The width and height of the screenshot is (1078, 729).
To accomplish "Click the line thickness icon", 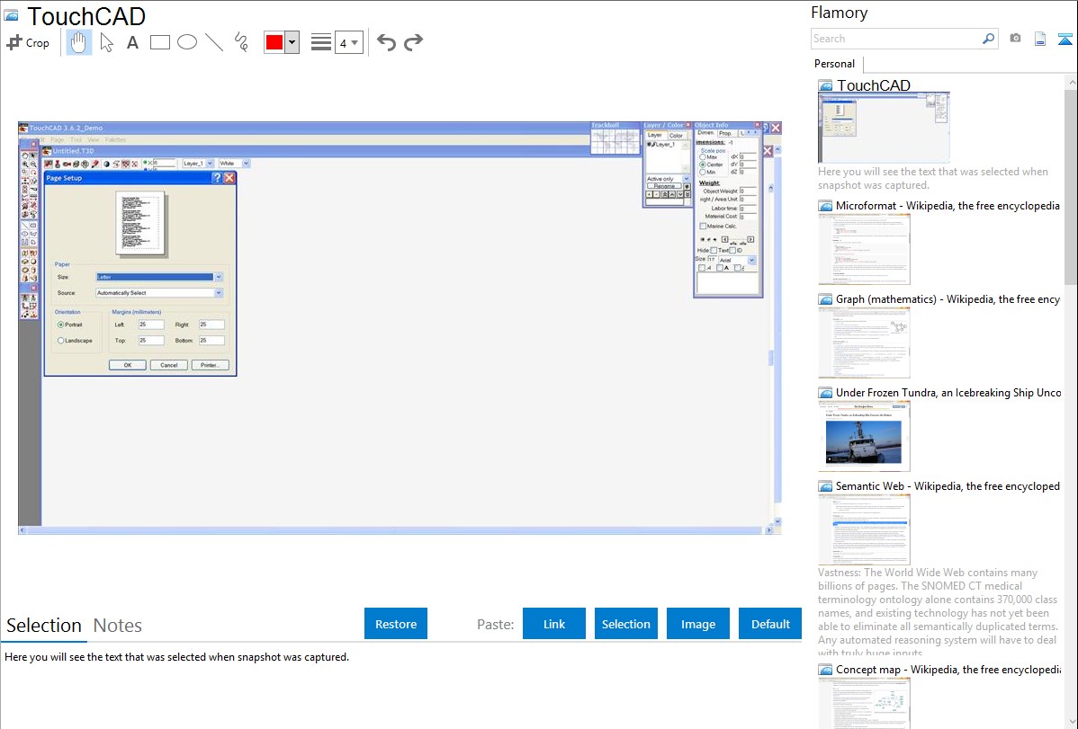I will point(321,42).
